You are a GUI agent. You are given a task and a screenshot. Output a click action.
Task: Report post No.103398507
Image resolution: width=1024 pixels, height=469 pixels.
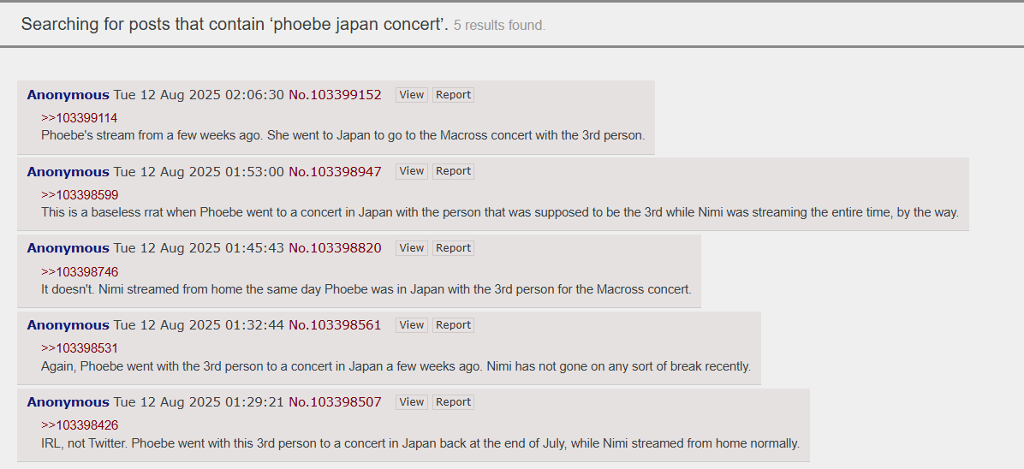453,402
